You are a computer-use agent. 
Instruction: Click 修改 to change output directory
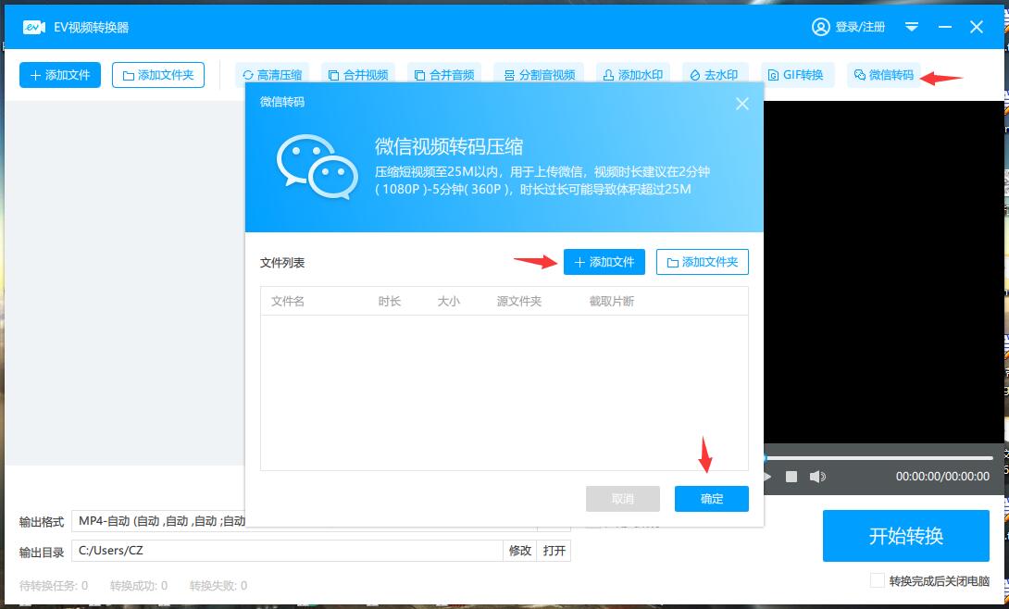pyautogui.click(x=520, y=551)
